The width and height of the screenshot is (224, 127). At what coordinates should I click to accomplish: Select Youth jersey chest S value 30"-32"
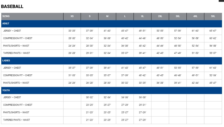click(x=90, y=97)
